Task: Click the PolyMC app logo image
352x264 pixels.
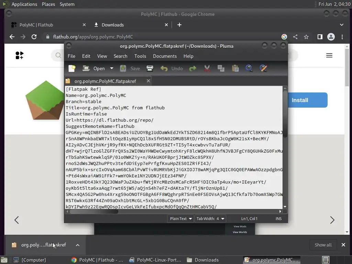Action: point(45,100)
